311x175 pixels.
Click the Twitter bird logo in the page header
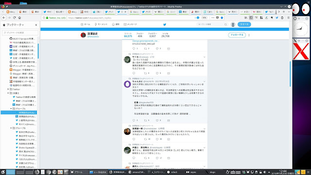click(x=164, y=24)
